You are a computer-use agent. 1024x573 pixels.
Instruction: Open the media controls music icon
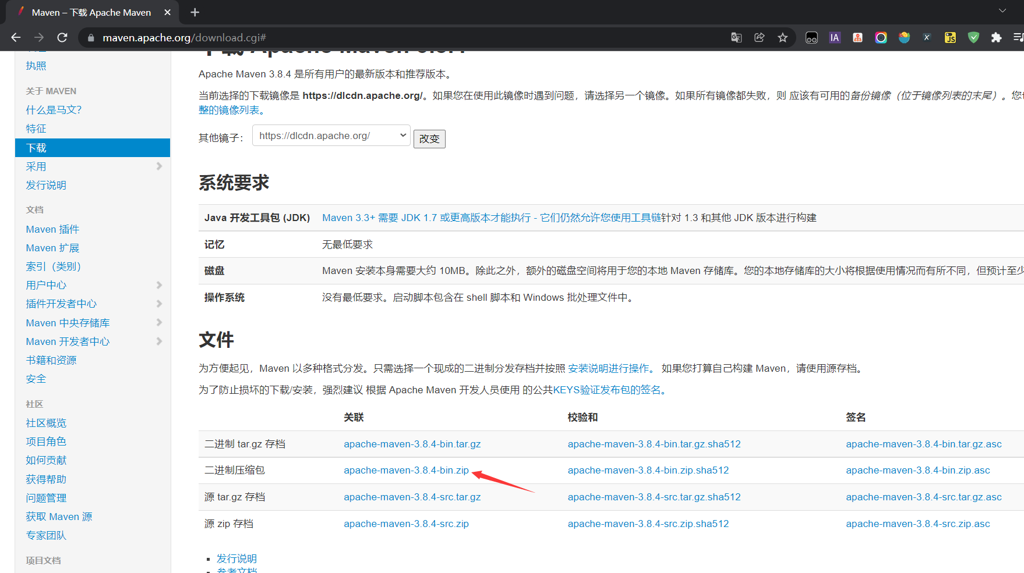point(1018,38)
